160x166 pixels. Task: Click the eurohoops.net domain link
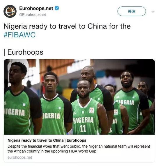pos(20,158)
